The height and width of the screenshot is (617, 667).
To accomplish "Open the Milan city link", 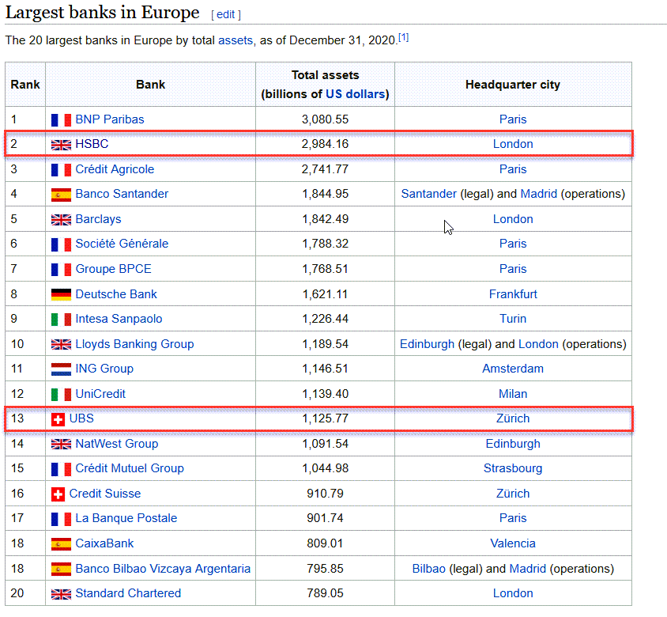I will coord(513,393).
